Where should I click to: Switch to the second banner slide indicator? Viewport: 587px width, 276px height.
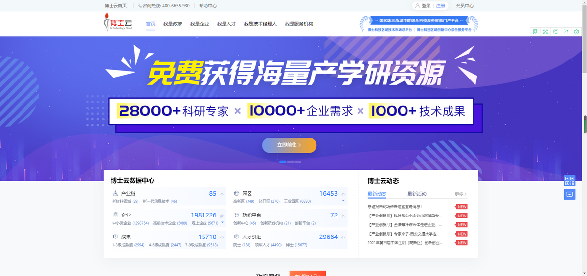pyautogui.click(x=291, y=161)
